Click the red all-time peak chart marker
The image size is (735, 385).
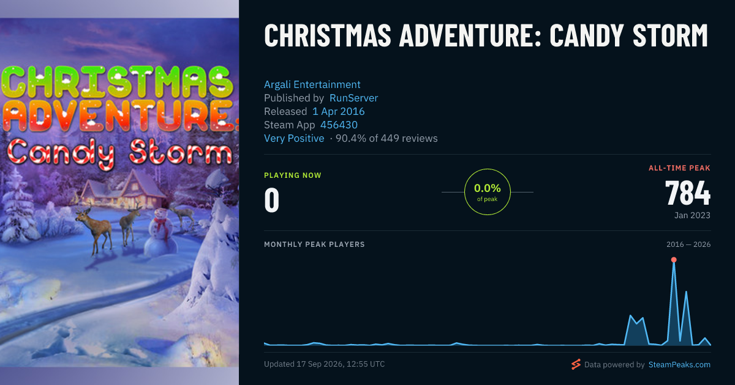pyautogui.click(x=674, y=260)
